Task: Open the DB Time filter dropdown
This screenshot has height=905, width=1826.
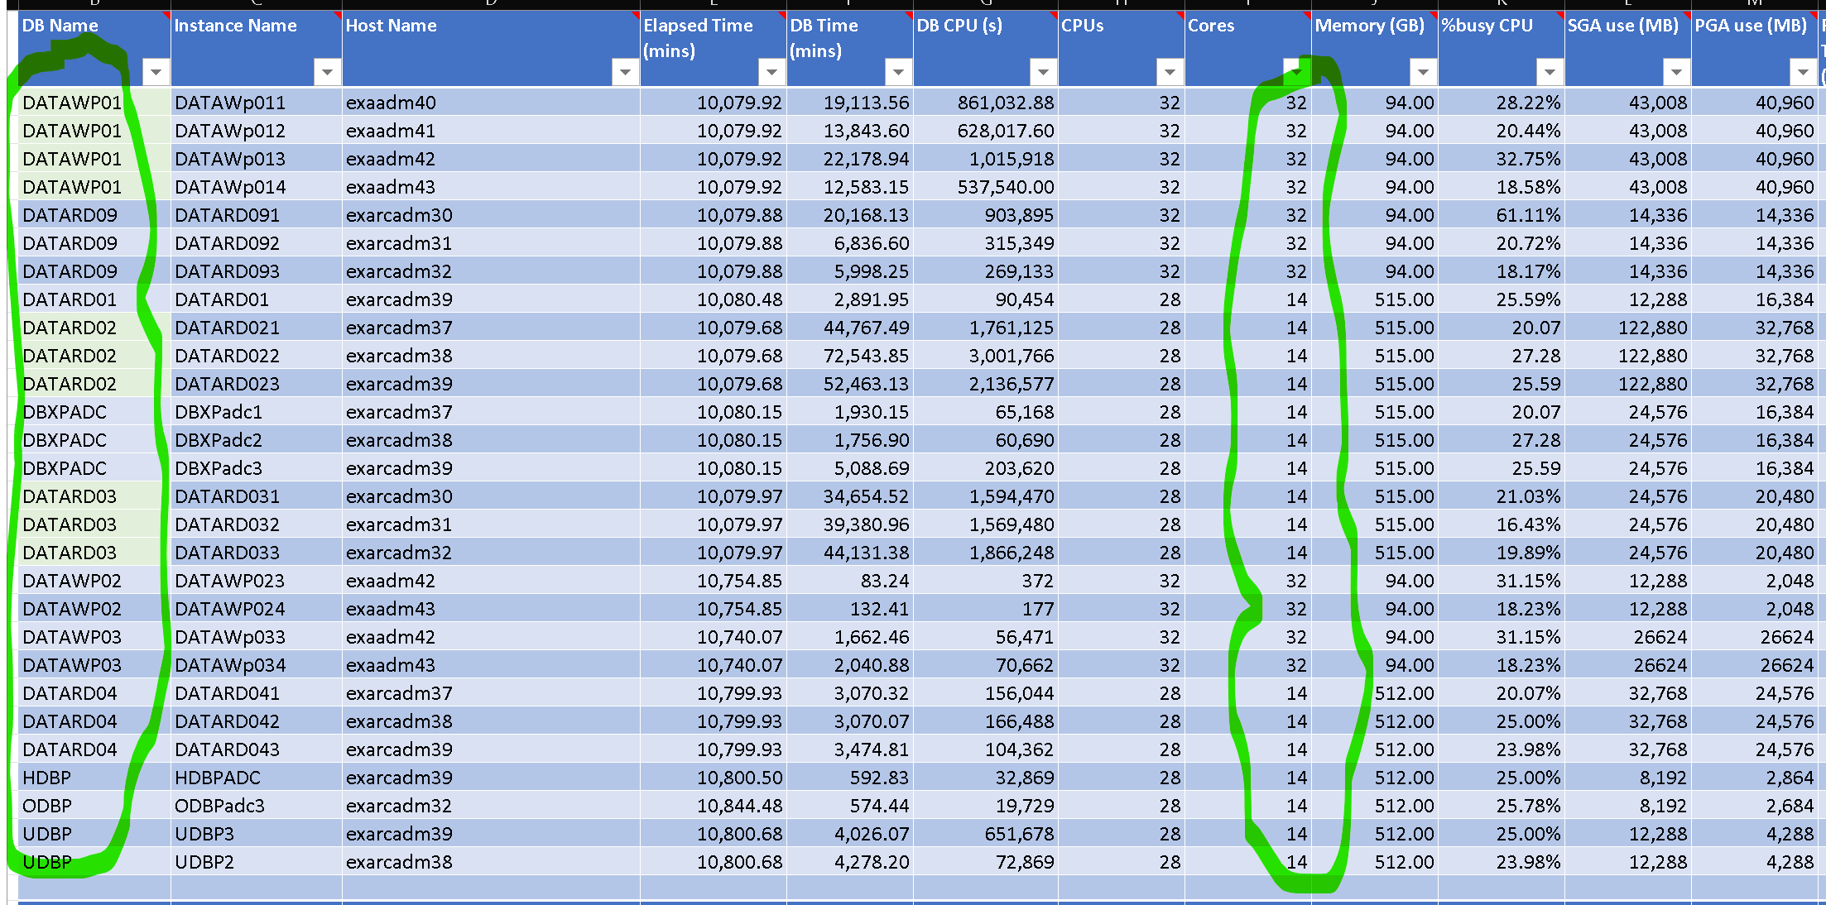Action: click(x=898, y=72)
